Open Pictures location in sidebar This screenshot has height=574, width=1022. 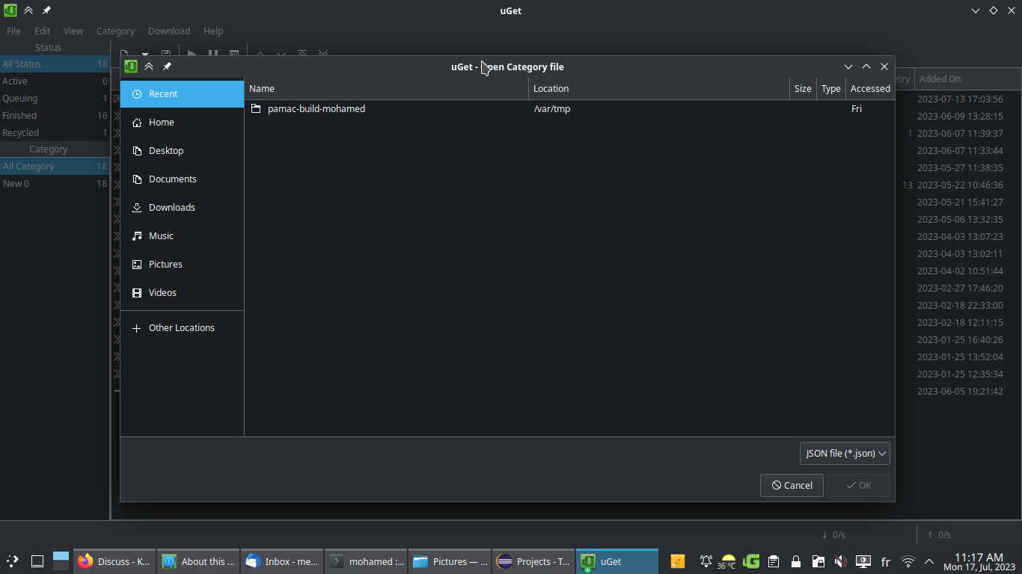pos(182,265)
